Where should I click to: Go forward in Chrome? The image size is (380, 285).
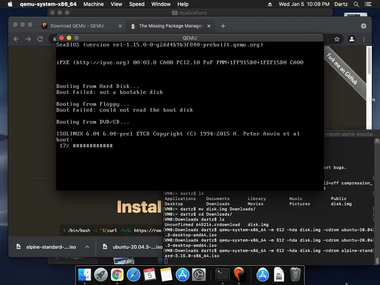[28, 39]
